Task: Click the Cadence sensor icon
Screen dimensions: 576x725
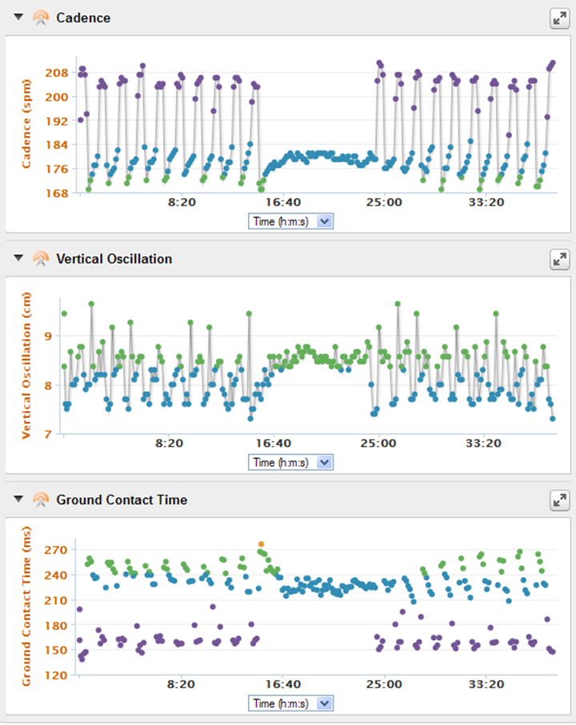Action: click(41, 18)
